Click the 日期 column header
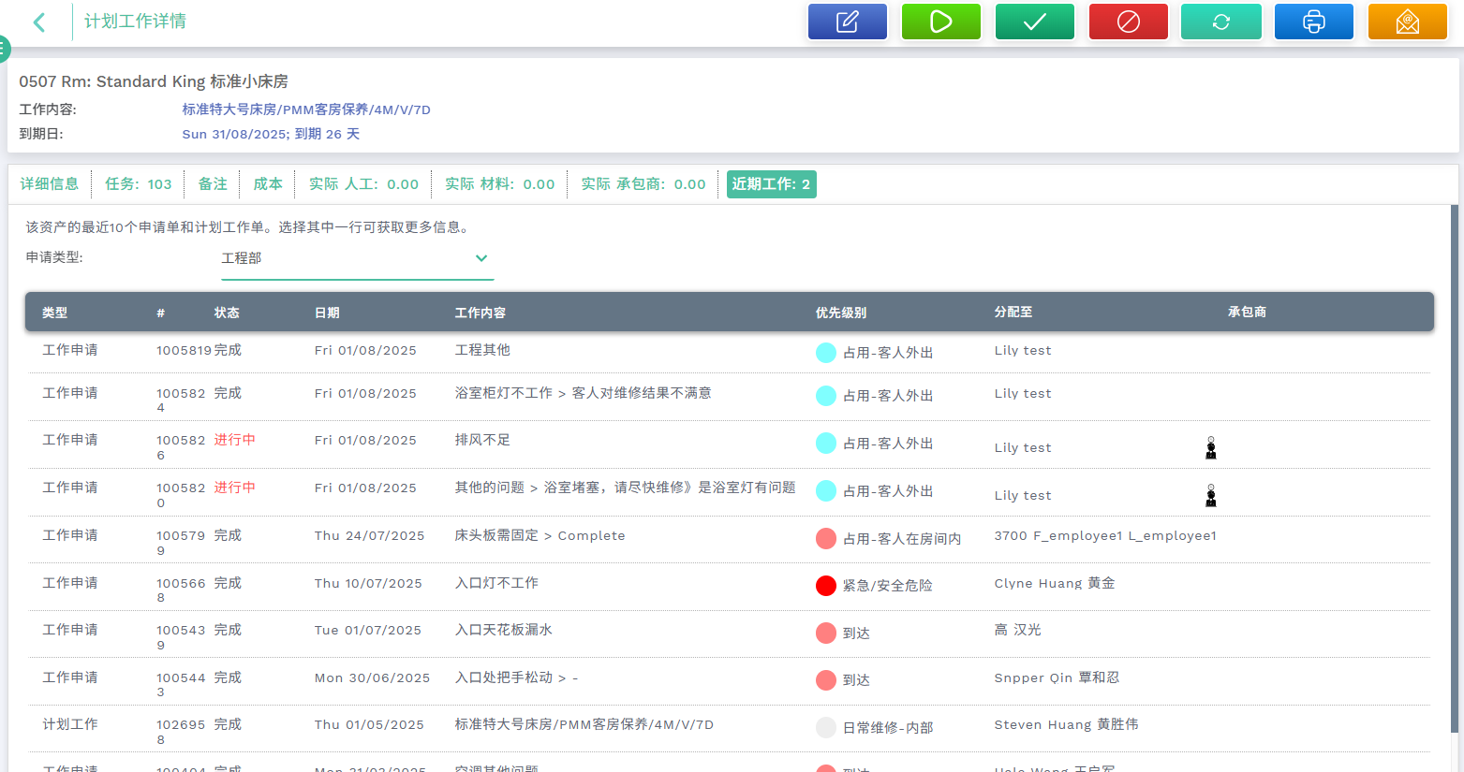1464x772 pixels. point(327,313)
